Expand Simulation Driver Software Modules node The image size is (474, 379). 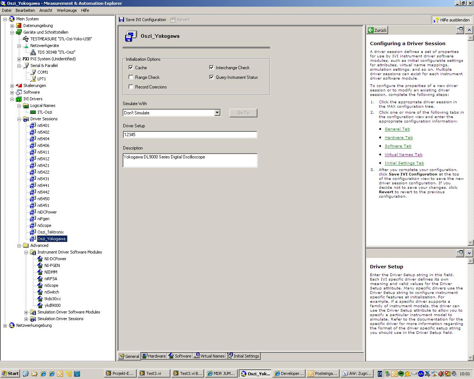pyautogui.click(x=26, y=312)
